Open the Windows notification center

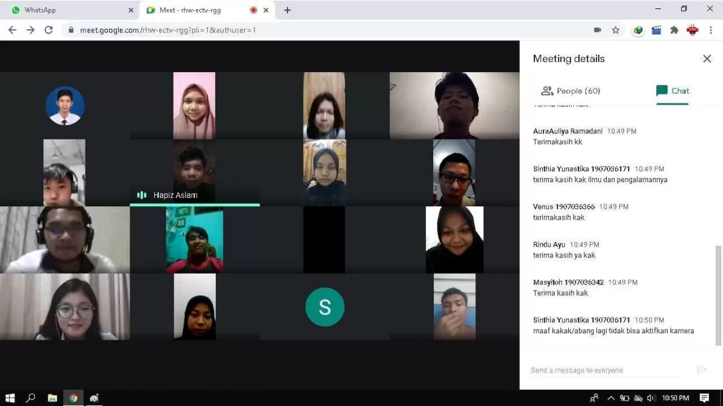coord(704,398)
